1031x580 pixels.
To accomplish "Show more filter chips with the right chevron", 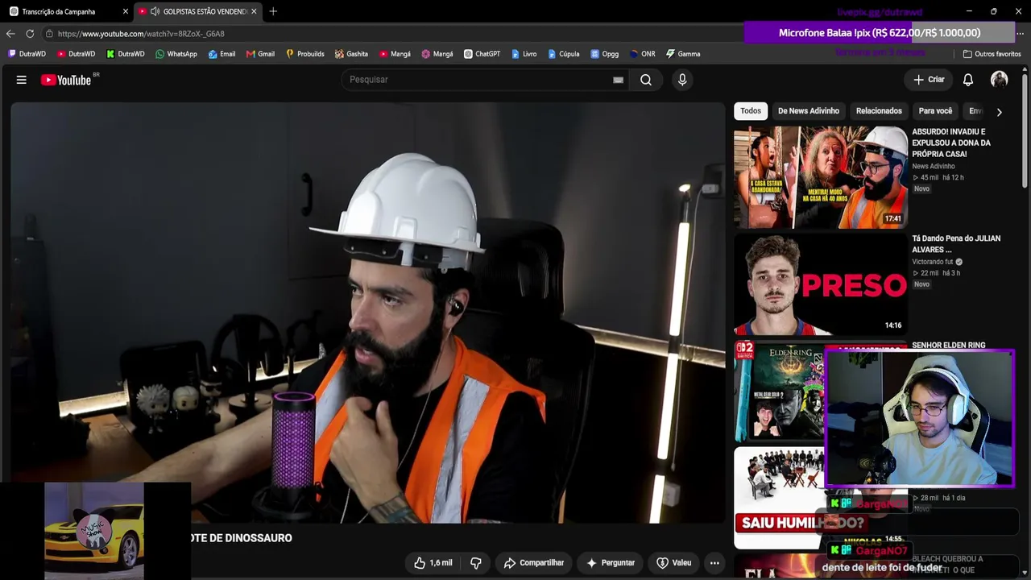I will click(x=999, y=112).
